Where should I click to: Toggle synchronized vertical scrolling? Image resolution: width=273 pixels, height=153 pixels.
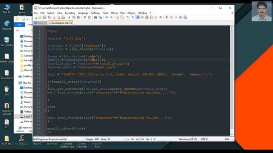(x=117, y=17)
